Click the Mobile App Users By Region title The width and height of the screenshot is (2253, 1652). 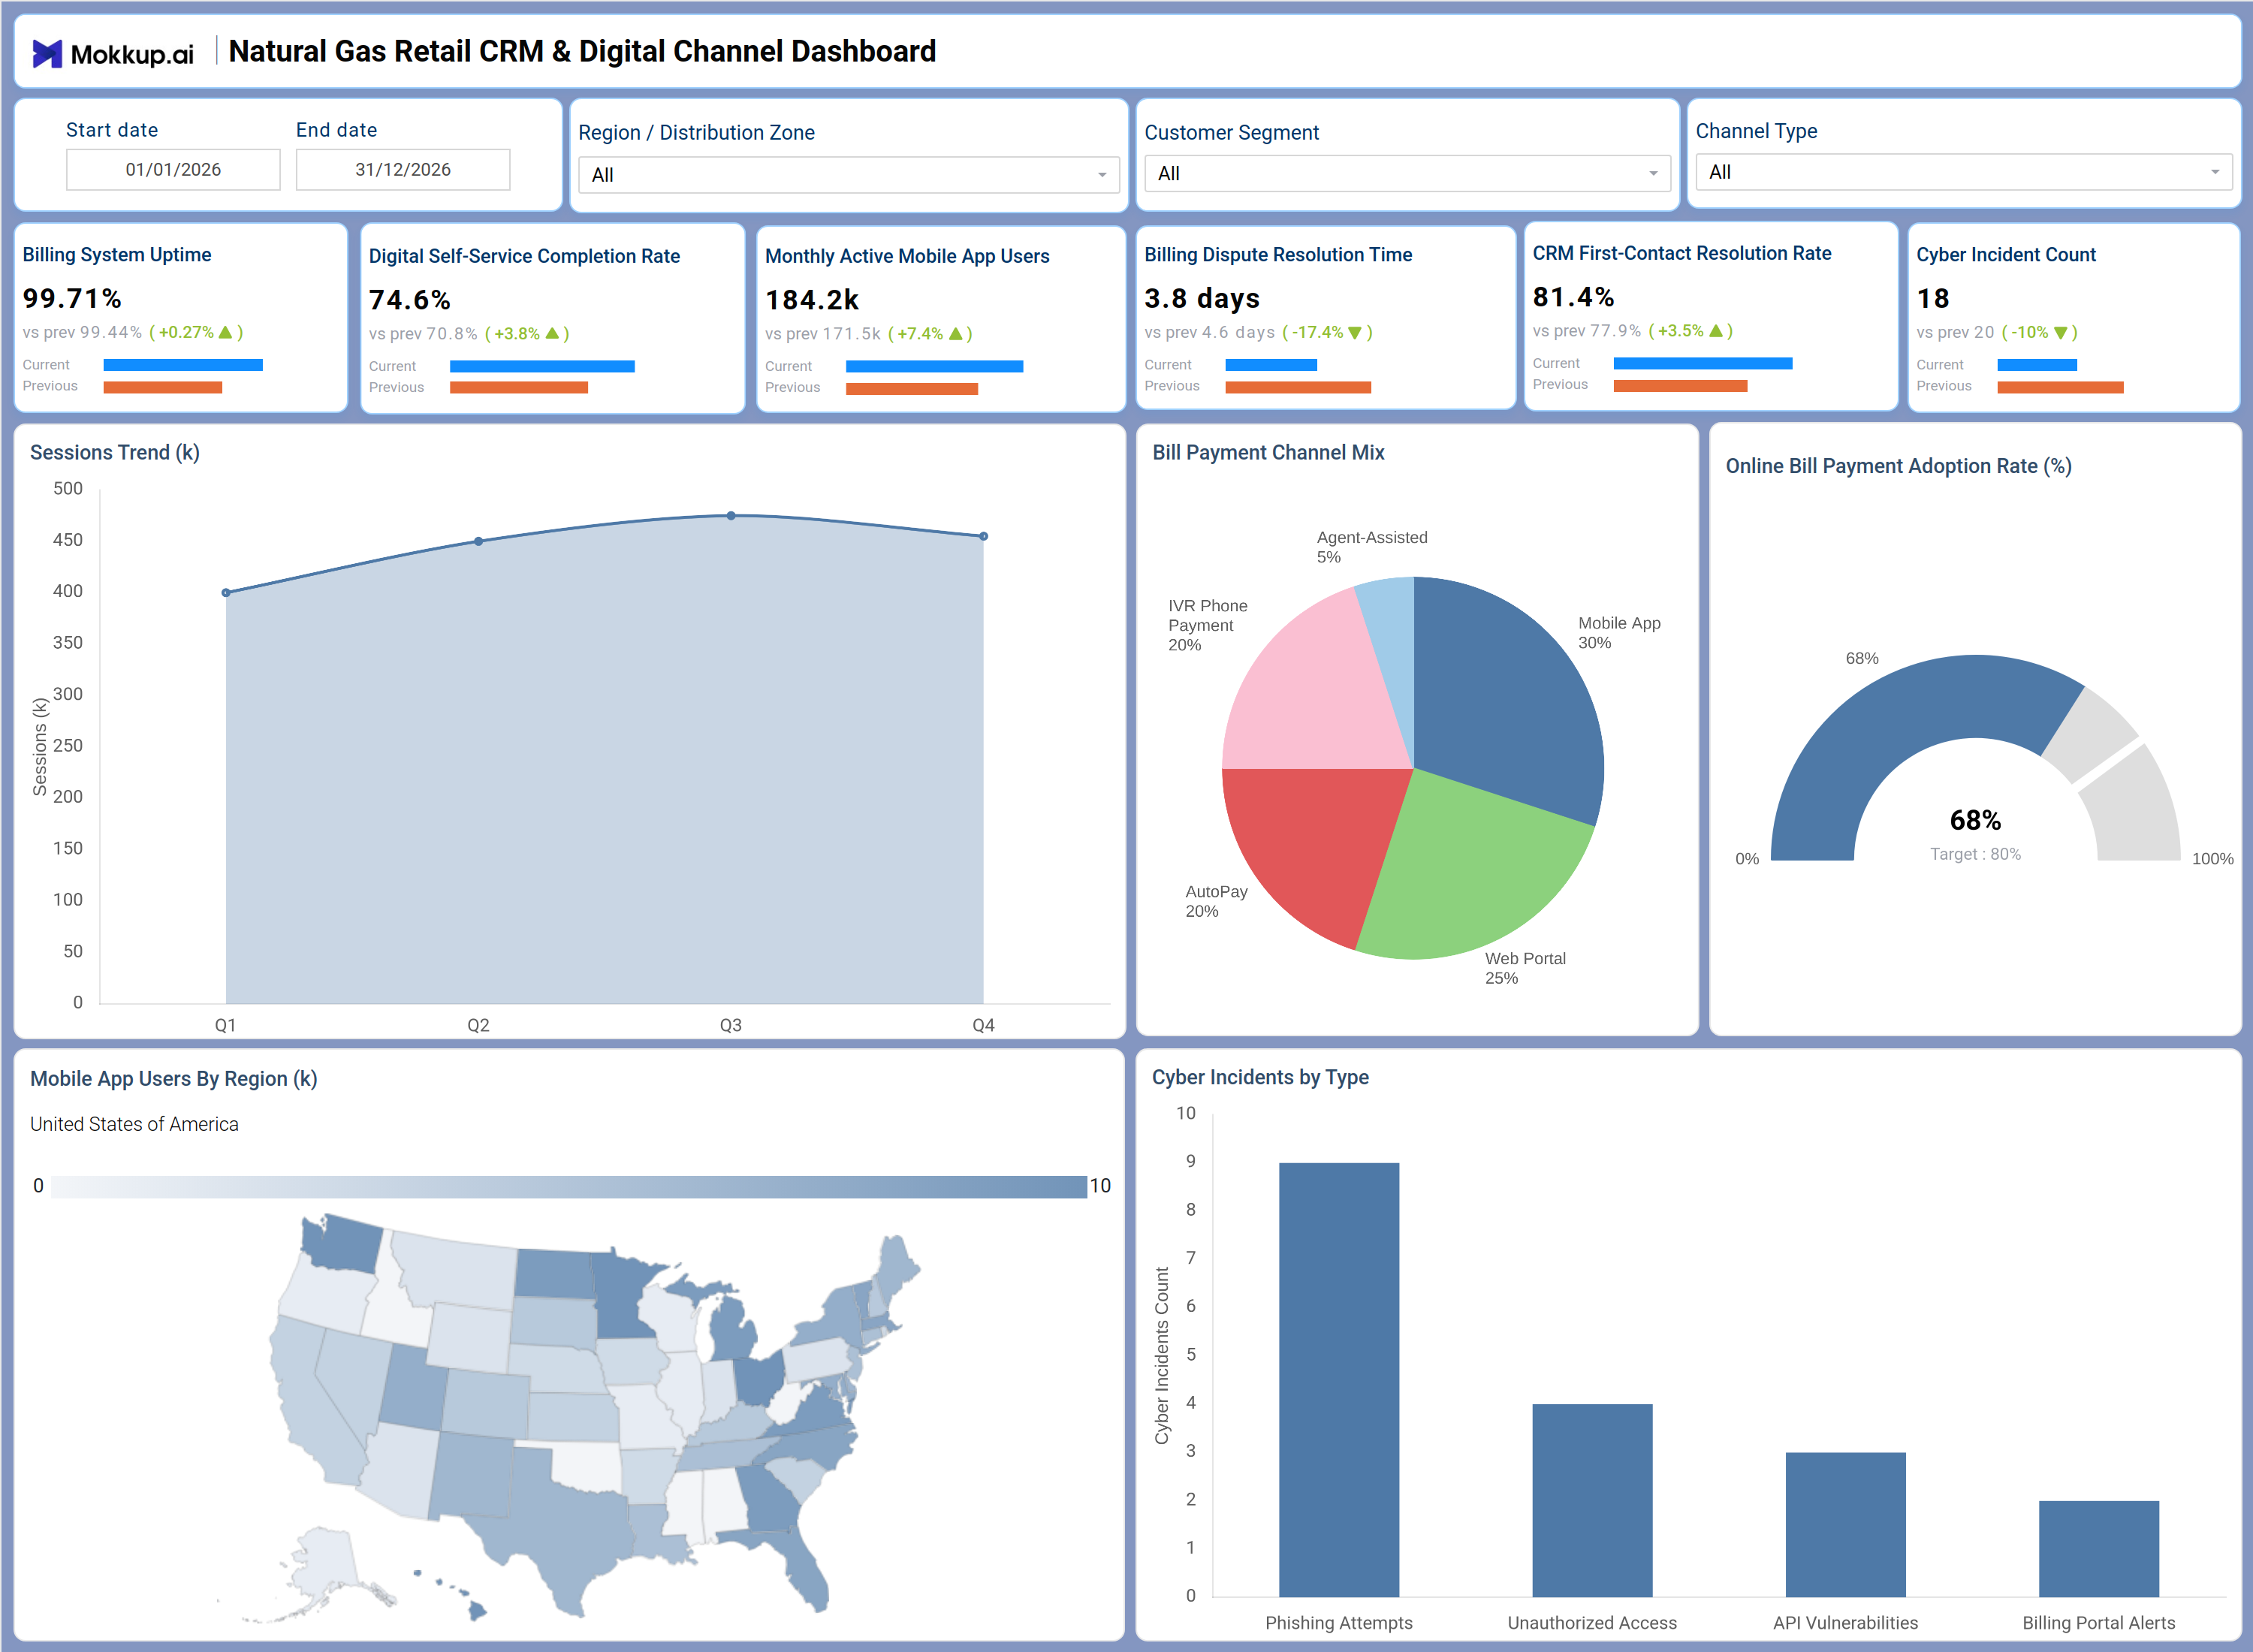[174, 1078]
